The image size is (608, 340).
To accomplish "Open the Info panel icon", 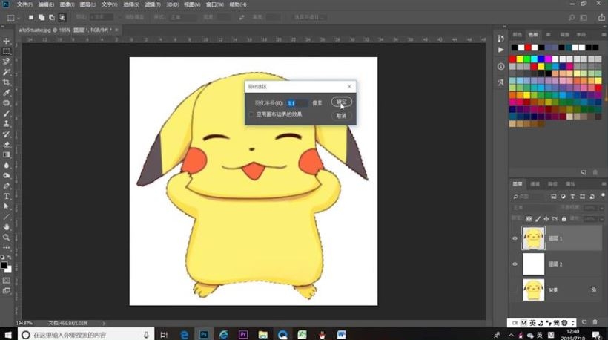I will (x=500, y=66).
